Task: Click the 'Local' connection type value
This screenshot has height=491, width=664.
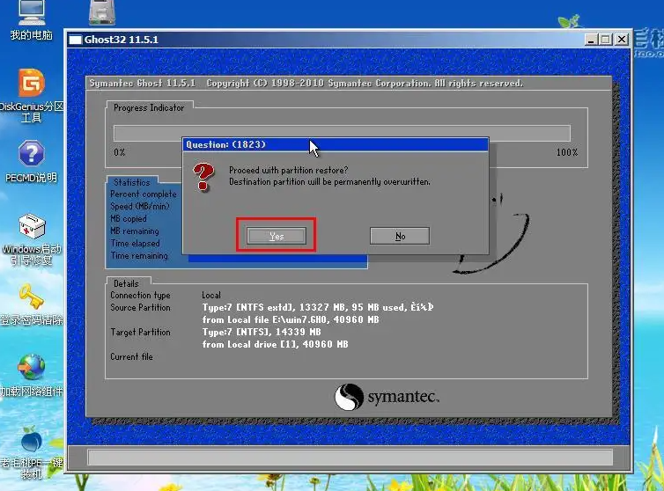Action: (x=210, y=295)
